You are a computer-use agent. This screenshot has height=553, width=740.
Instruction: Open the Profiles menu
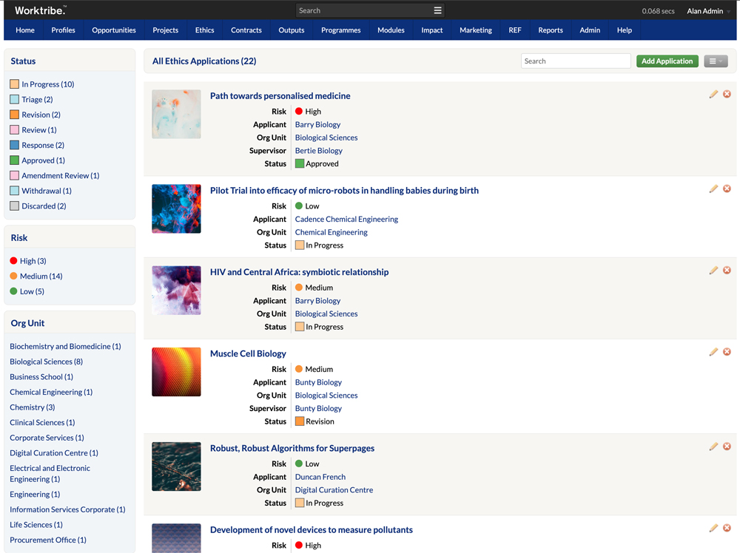click(63, 30)
